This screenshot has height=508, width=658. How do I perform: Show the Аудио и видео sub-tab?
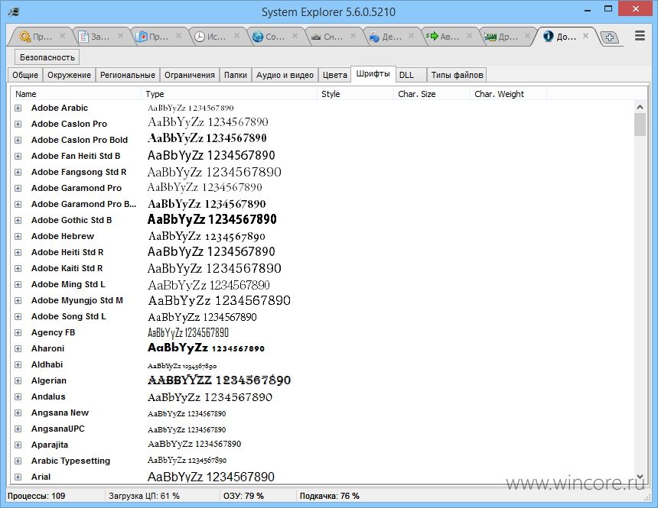pyautogui.click(x=285, y=75)
